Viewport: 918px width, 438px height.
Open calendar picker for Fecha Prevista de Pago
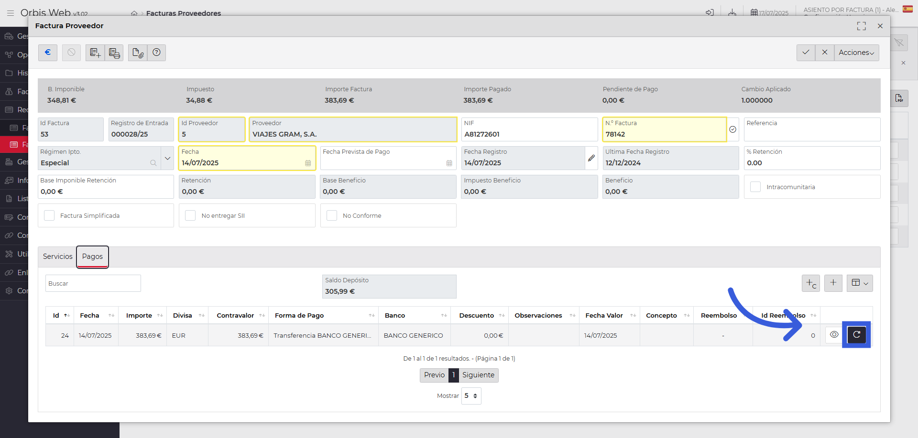coord(449,163)
